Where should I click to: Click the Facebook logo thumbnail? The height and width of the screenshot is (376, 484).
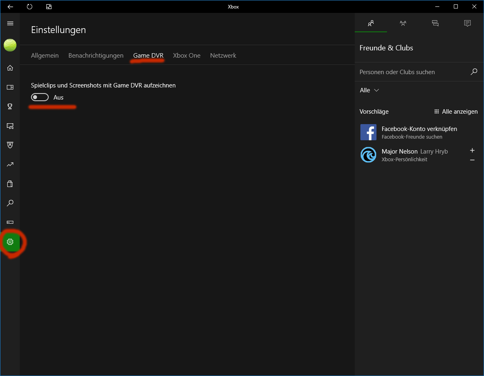(x=368, y=132)
